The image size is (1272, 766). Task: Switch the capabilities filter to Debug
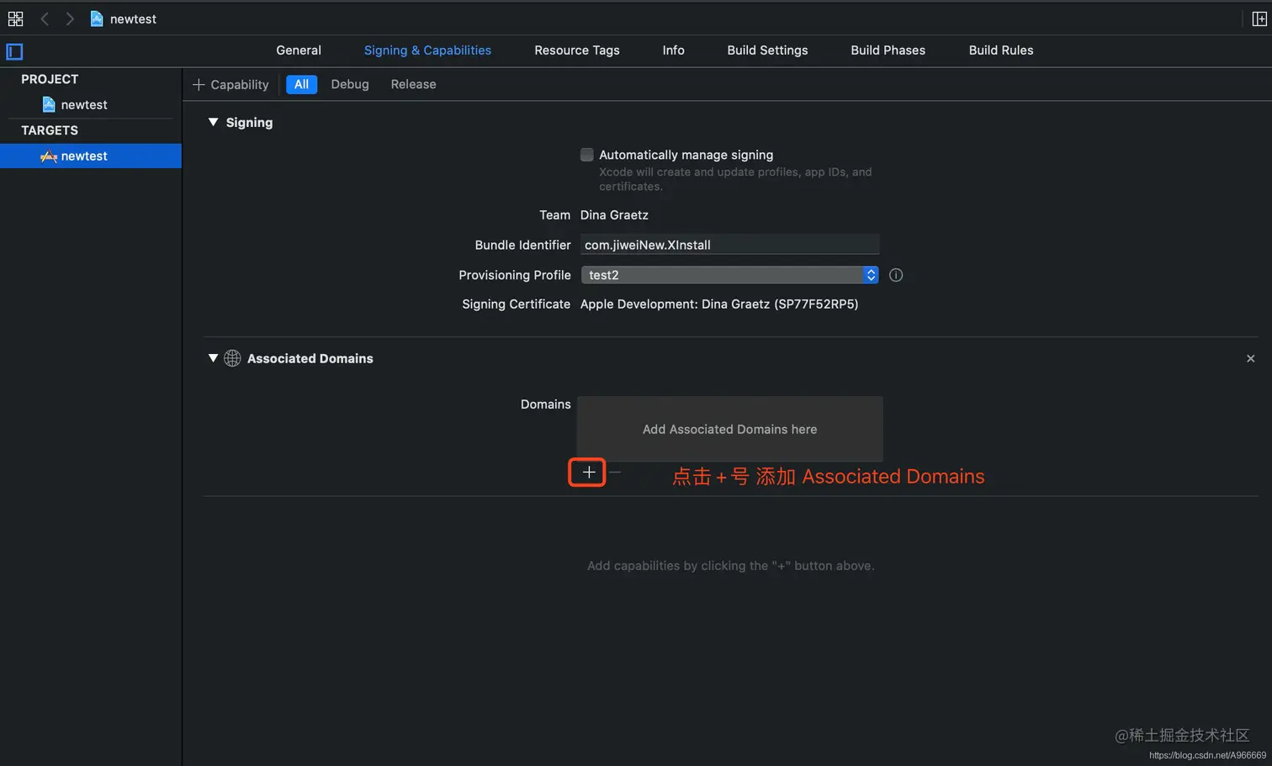tap(350, 84)
